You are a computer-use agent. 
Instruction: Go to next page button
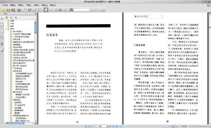click(x=110, y=126)
